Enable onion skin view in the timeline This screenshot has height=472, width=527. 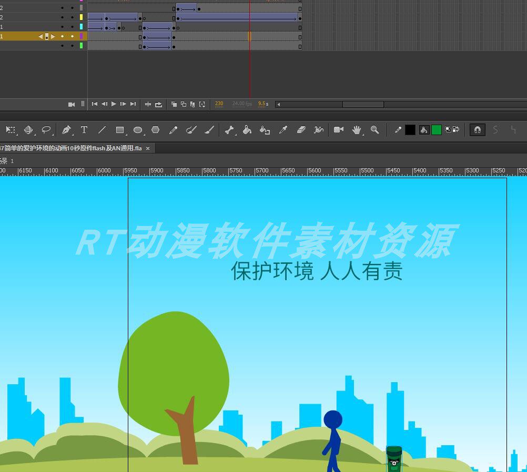(174, 104)
